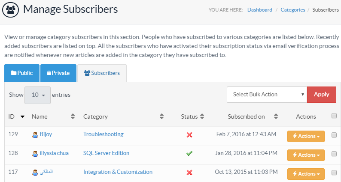The image size is (341, 182).
Task: Click green checkmark status for illyssia chua
Action: point(189,153)
